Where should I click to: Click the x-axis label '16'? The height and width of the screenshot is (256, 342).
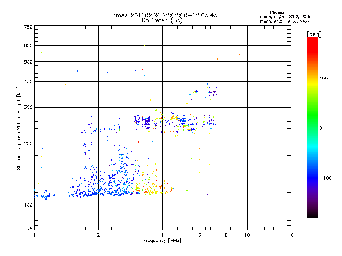(x=291, y=235)
